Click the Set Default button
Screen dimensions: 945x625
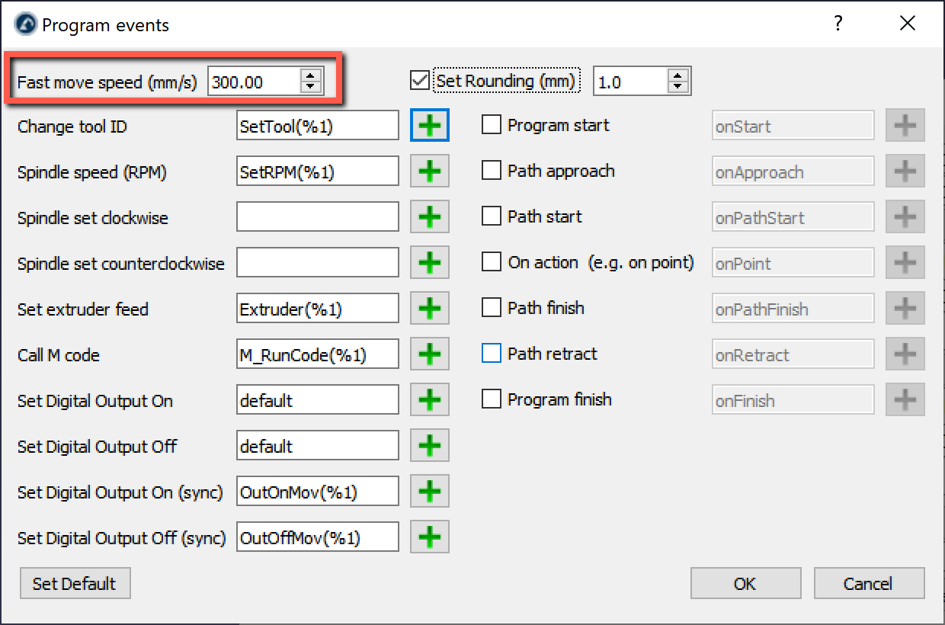point(75,584)
